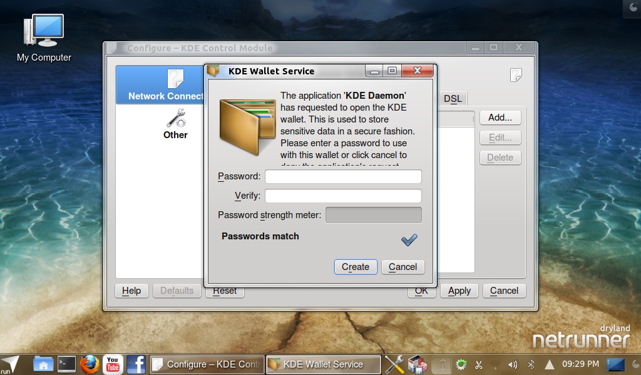Click the 'Passwords match' status text

[260, 236]
